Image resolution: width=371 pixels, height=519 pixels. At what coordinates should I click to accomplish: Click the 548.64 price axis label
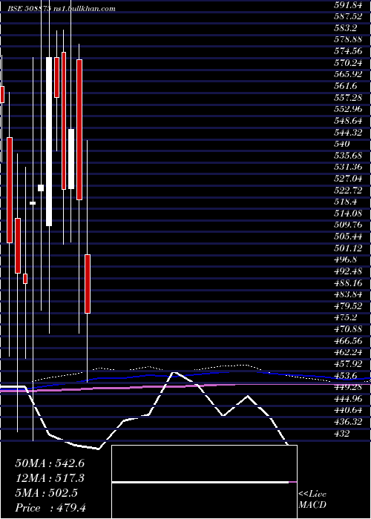[x=349, y=120]
